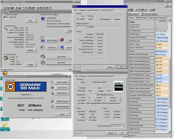Click the Batch Run discs icon
The height and width of the screenshot is (139, 174).
point(42,47)
